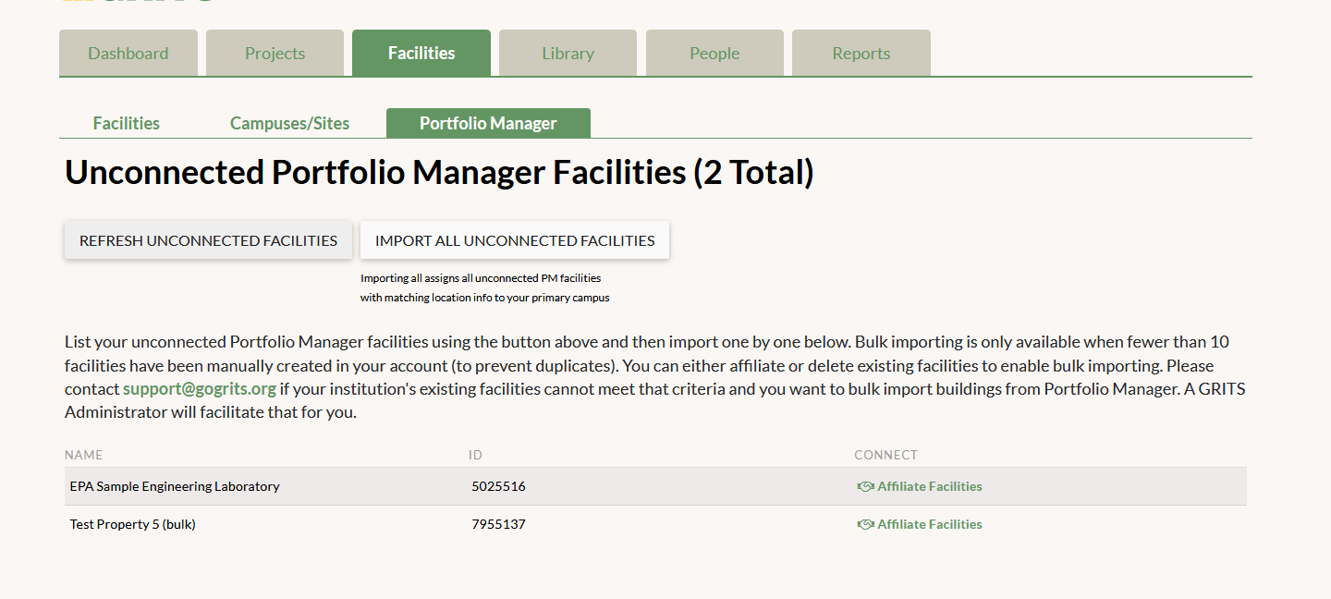
Task: Click handshake icon in Test Property 5 row
Action: point(865,524)
